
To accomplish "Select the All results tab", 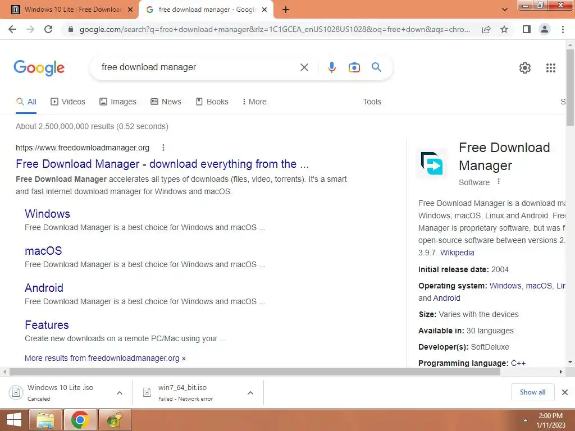I will [26, 102].
